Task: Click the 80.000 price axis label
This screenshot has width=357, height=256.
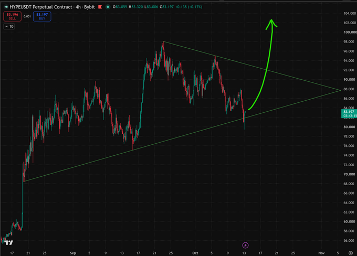Action: 349,127
